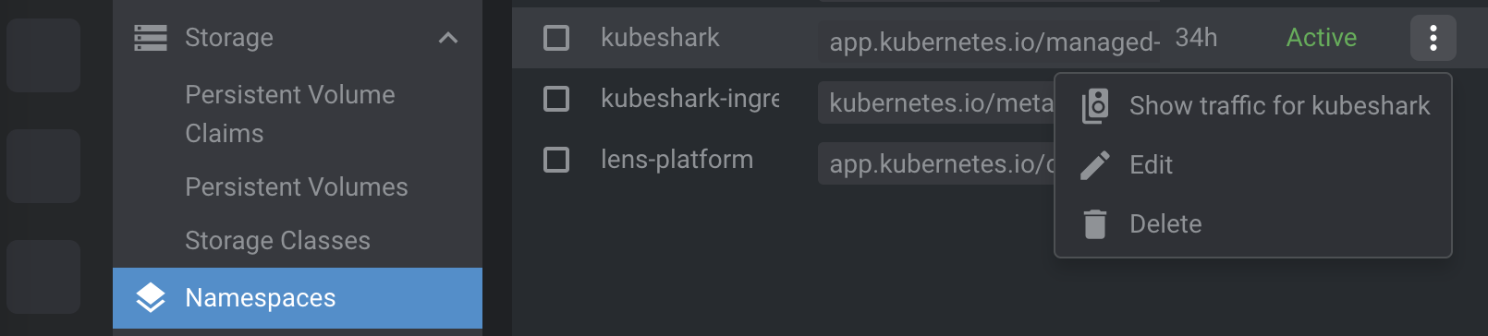Open the three-dot menu for kubeshark
Viewport: 1488px width, 336px height.
[1433, 38]
